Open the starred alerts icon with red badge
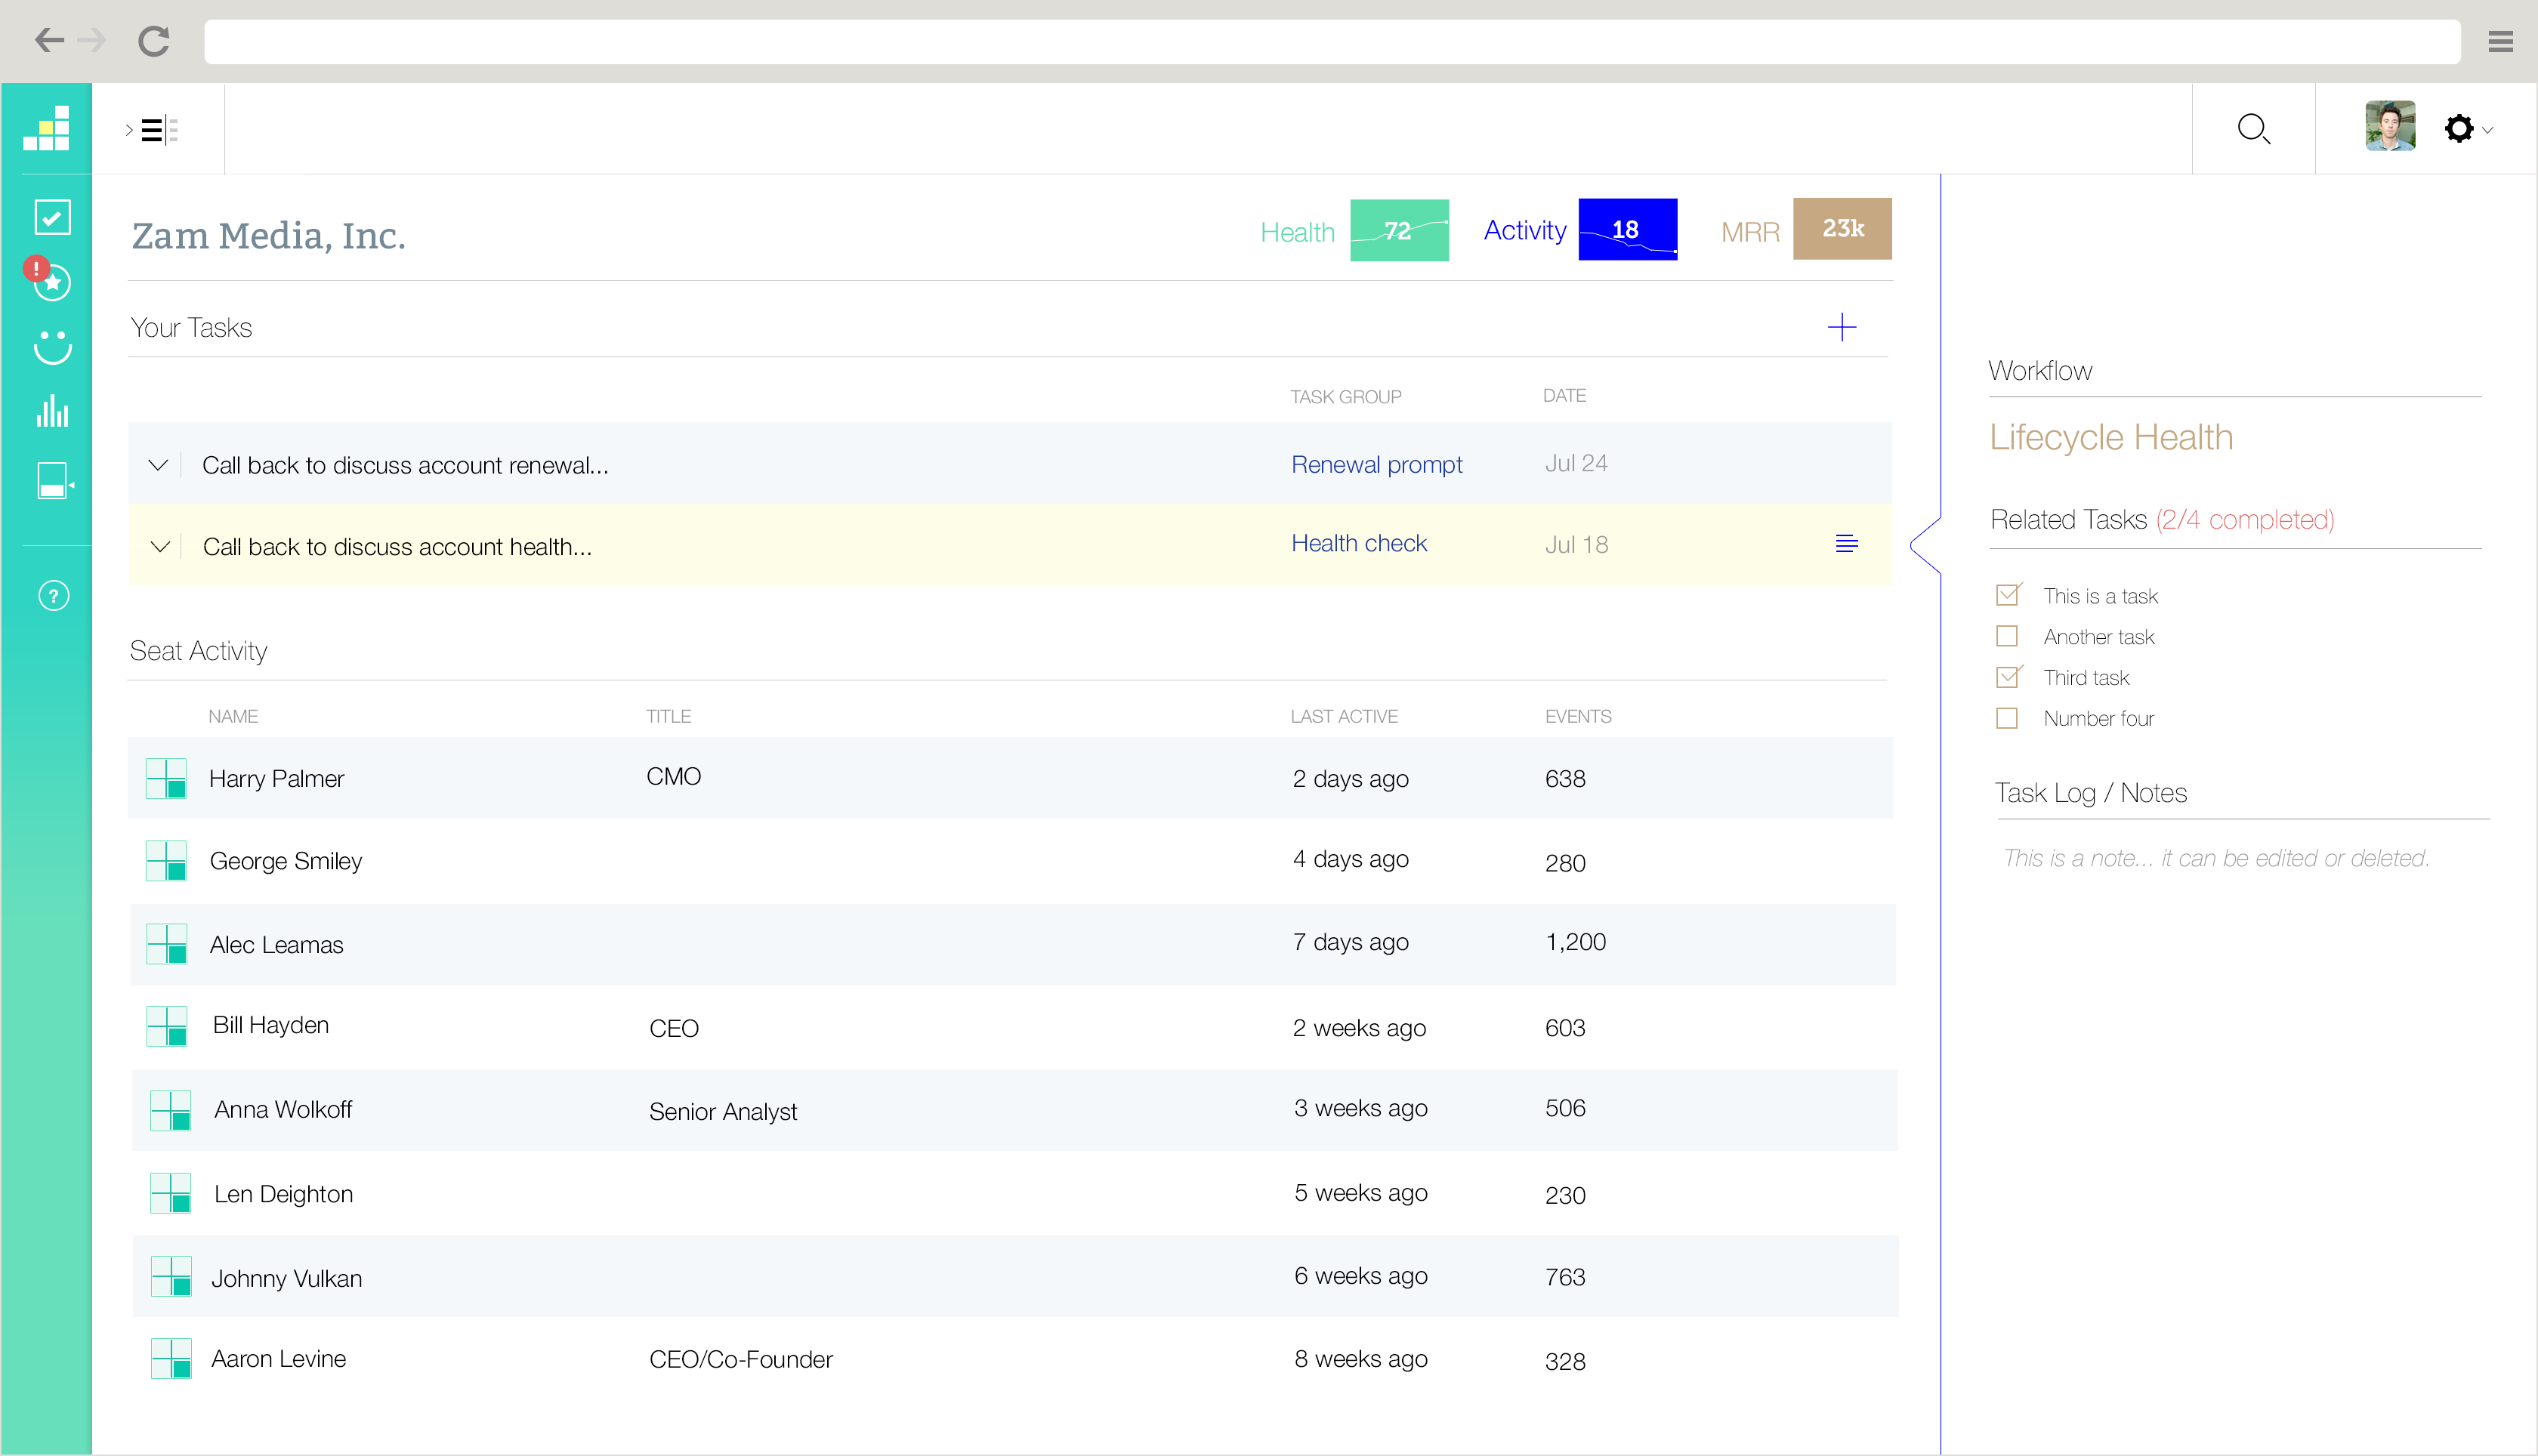 coord(48,279)
